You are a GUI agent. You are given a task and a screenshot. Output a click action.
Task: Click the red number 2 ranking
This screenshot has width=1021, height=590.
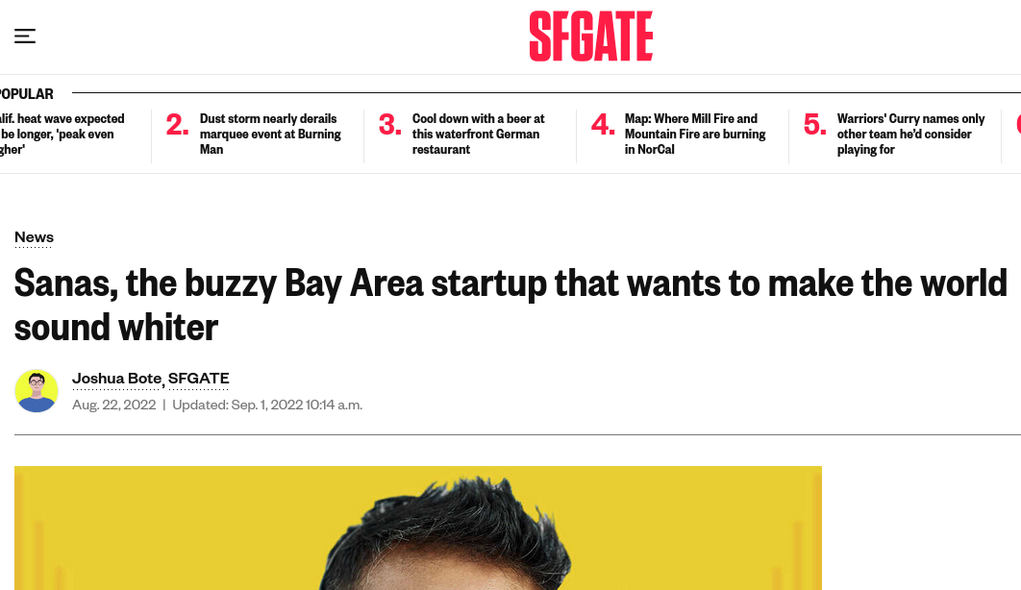[x=177, y=125]
